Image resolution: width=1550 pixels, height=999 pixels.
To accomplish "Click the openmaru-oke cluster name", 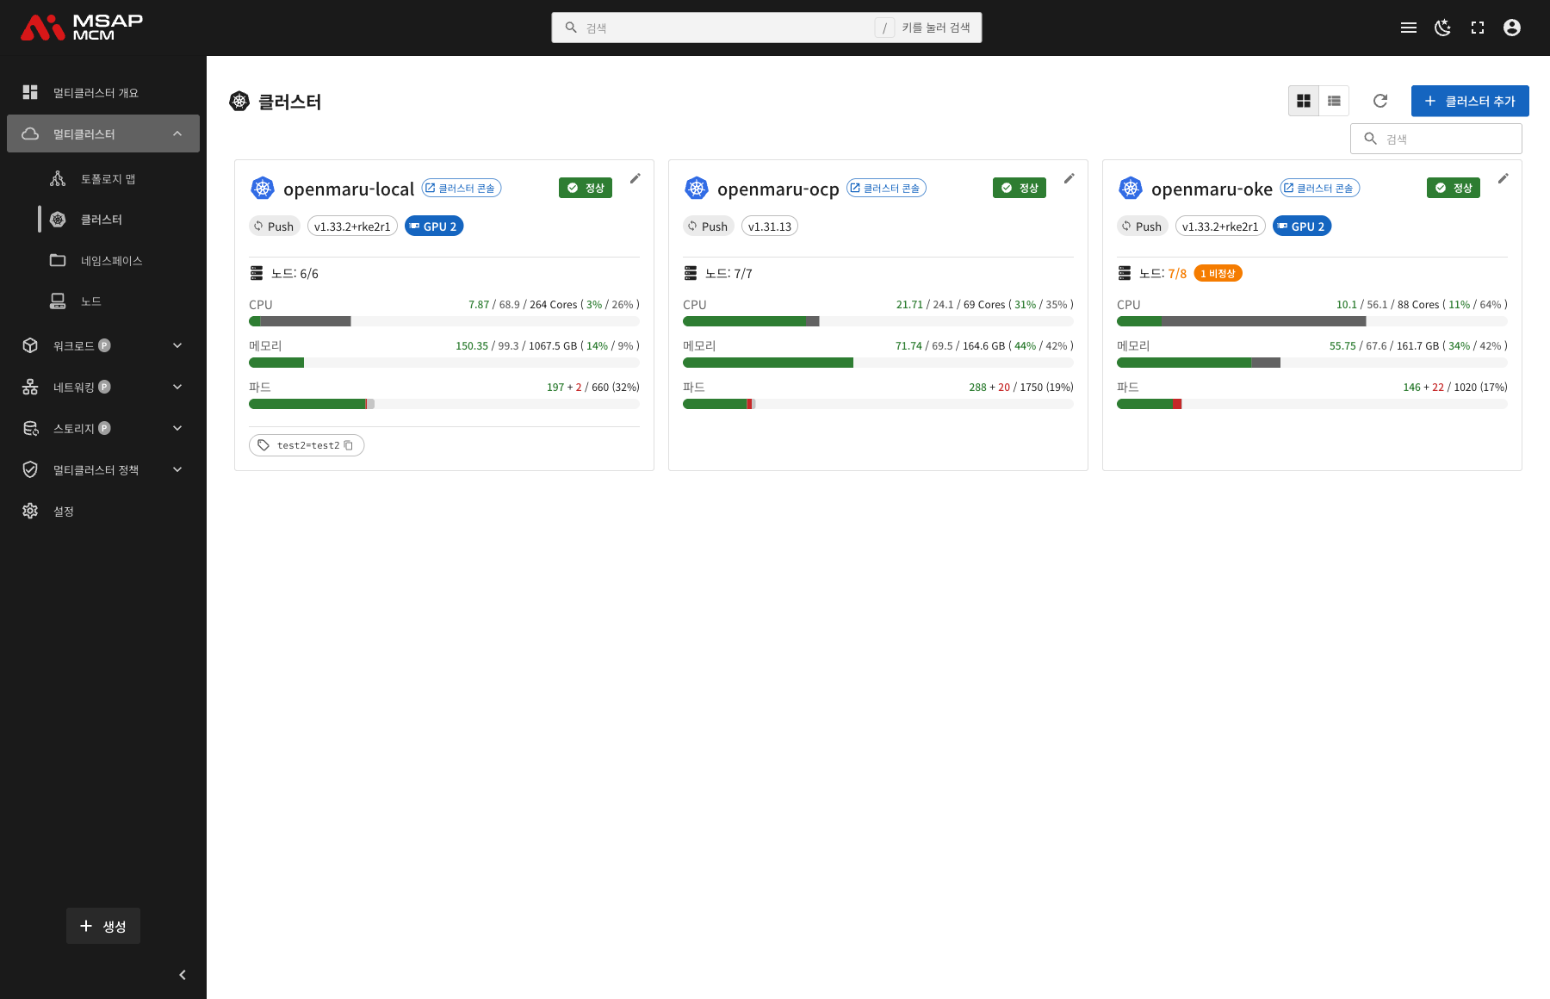I will [1212, 189].
